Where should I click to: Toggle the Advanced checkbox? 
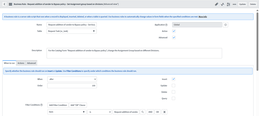174,38
